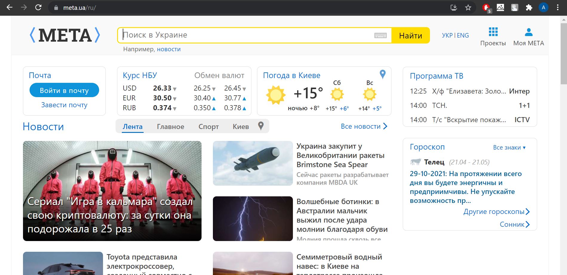This screenshot has height=275, width=567.
Task: Click the Телец zodiac sign icon
Action: coord(415,162)
